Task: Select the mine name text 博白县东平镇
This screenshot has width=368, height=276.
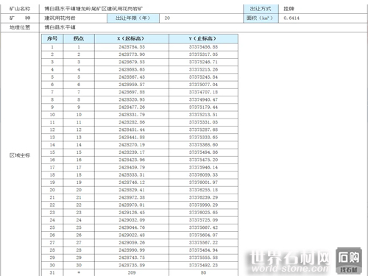Action: [x=60, y=9]
